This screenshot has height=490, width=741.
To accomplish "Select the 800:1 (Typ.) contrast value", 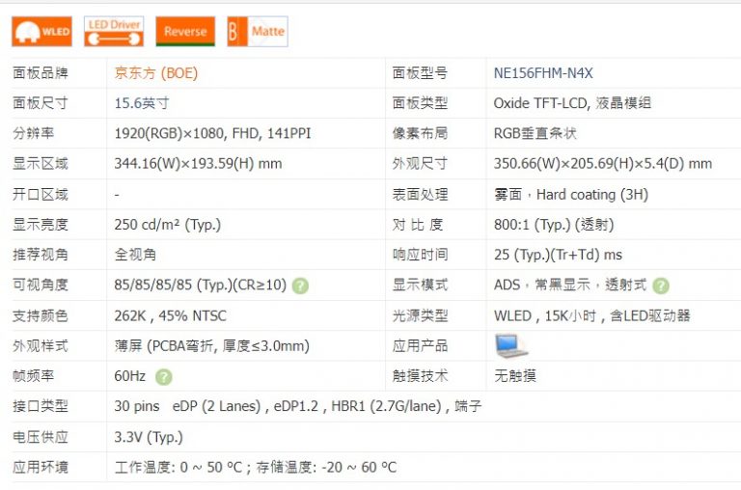I will point(554,225).
